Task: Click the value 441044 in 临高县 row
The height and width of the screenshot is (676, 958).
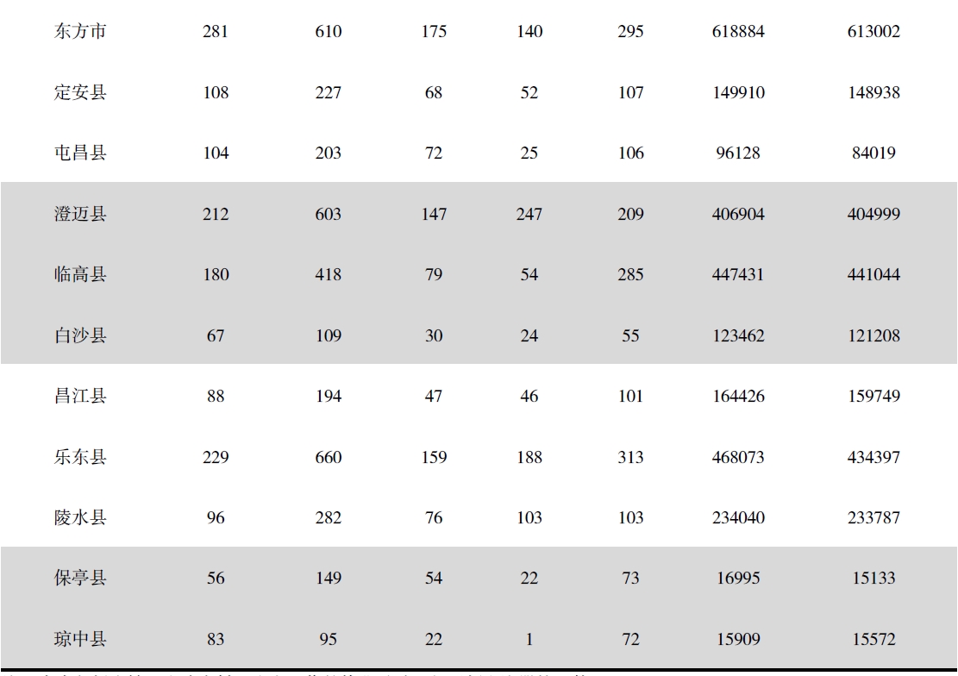Action: [x=873, y=274]
